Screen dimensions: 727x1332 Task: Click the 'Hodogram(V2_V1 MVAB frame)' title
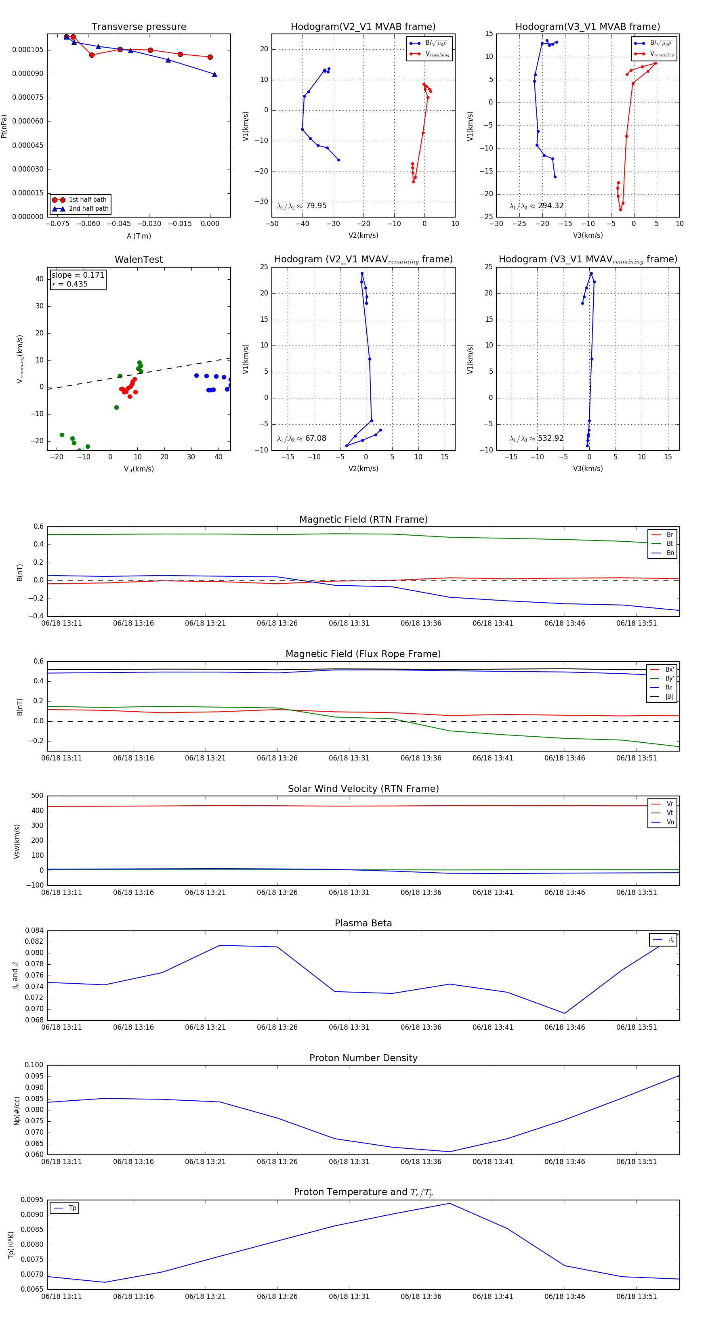363,27
